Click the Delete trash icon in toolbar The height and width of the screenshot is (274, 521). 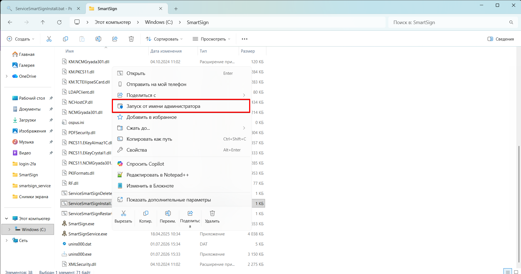click(131, 39)
